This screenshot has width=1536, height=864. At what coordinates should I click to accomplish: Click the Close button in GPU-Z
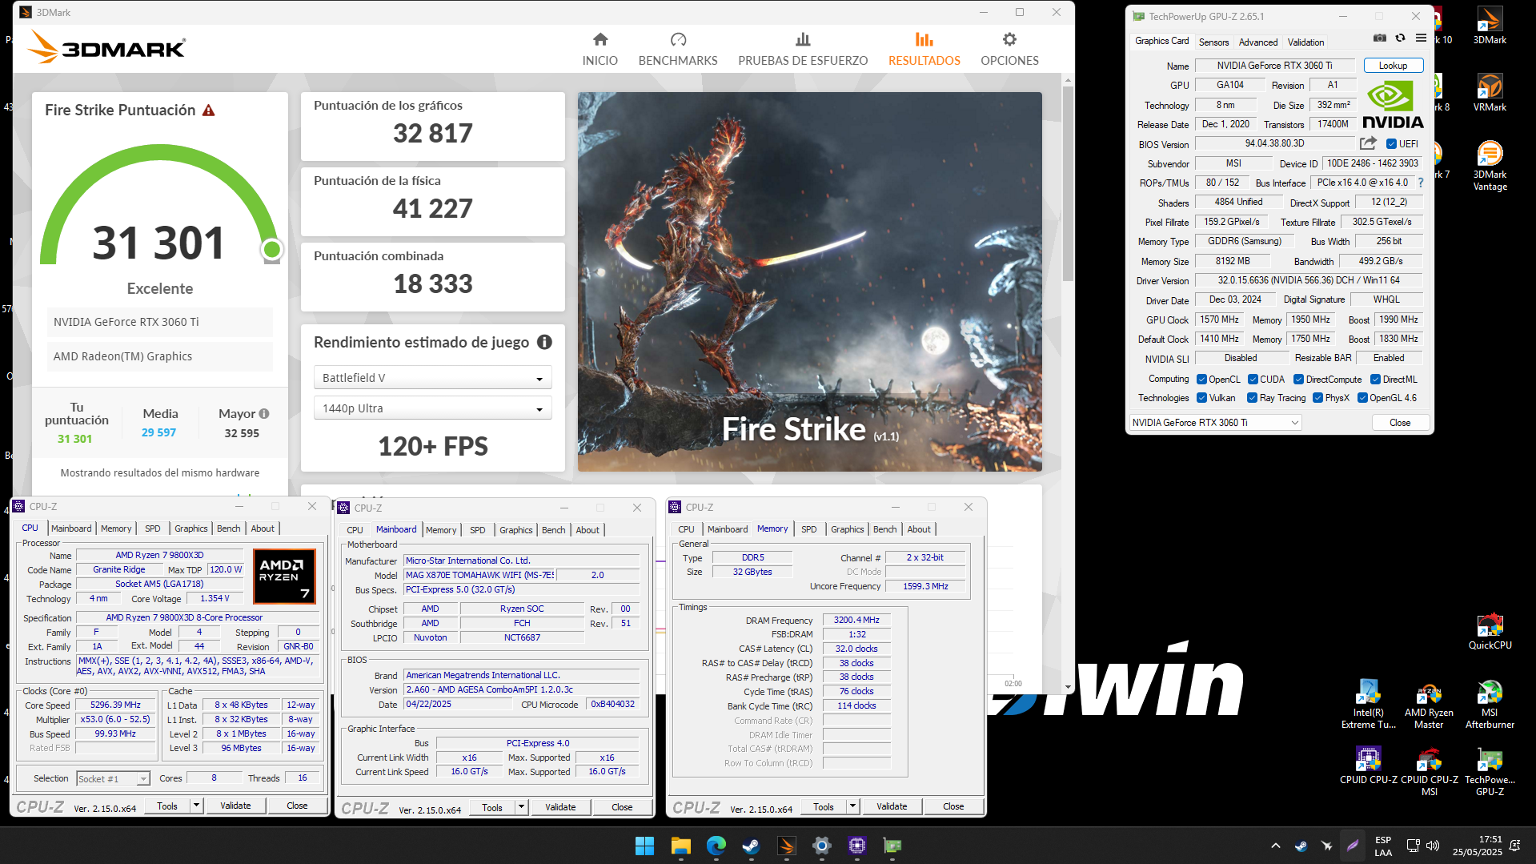(x=1400, y=423)
